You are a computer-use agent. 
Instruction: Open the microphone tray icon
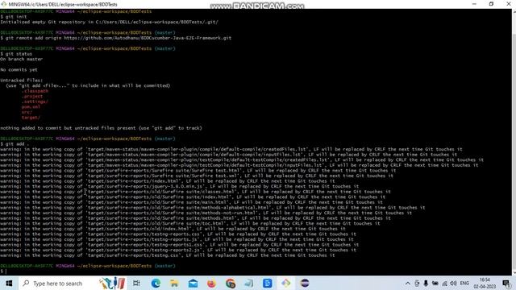426,283
